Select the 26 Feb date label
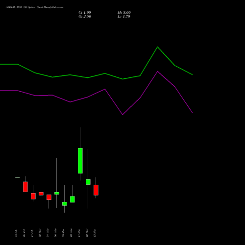 click(x=24, y=233)
